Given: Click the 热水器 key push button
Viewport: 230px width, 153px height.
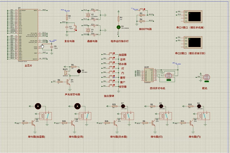Looking at the screenshot, I should (x=112, y=63).
